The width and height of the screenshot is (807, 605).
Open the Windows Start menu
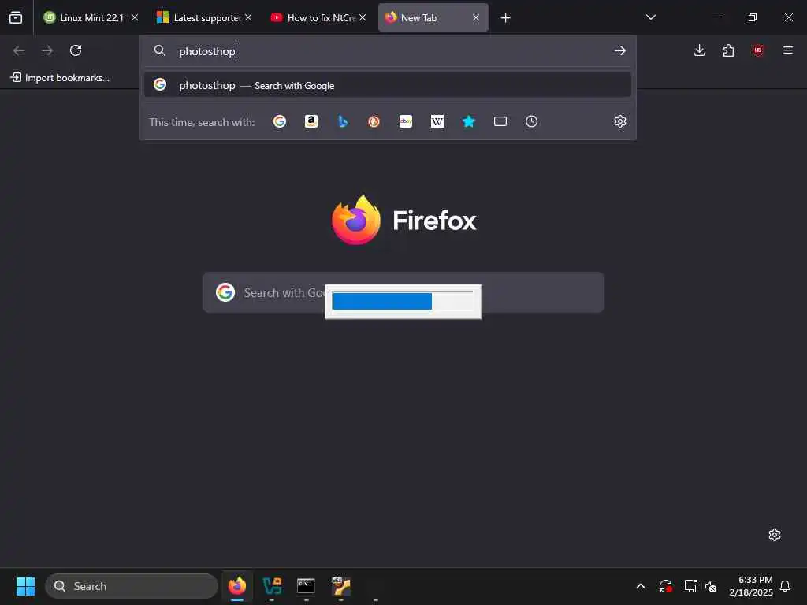click(x=25, y=586)
